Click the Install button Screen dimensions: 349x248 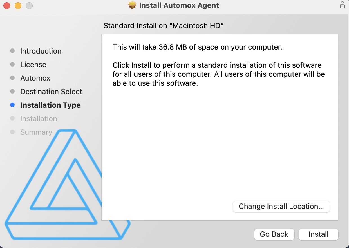tap(318, 234)
